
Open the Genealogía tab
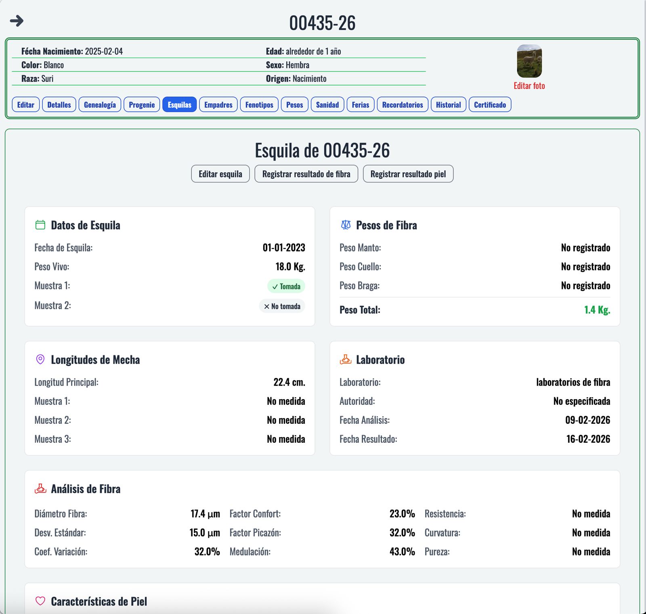click(100, 105)
